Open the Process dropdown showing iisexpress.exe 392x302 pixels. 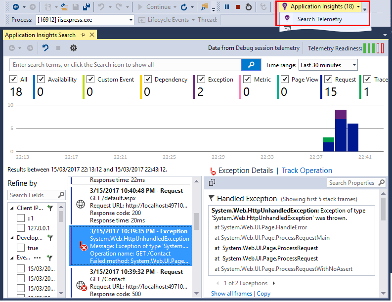(85, 20)
